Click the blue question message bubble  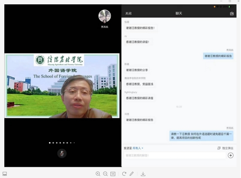tap(201, 136)
